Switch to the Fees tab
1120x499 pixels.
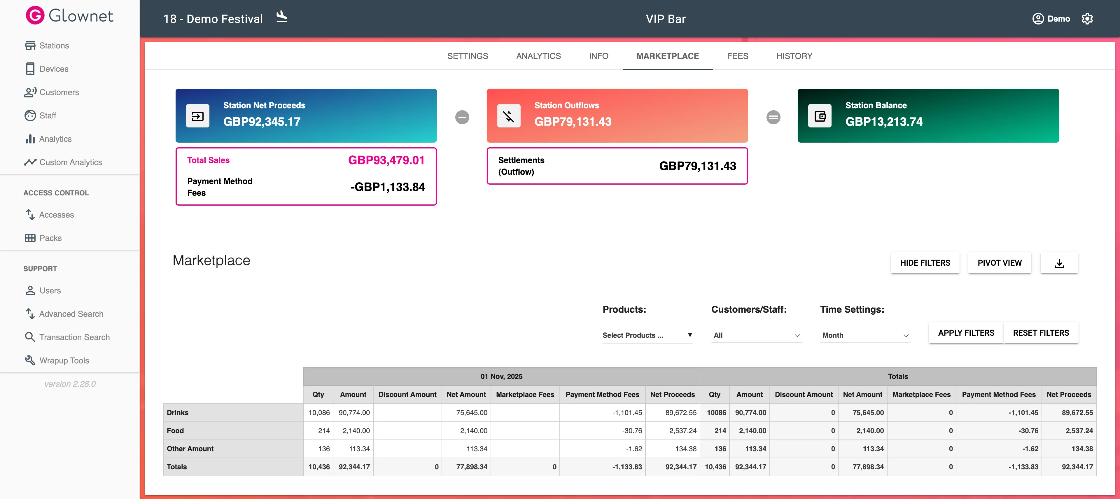(737, 56)
